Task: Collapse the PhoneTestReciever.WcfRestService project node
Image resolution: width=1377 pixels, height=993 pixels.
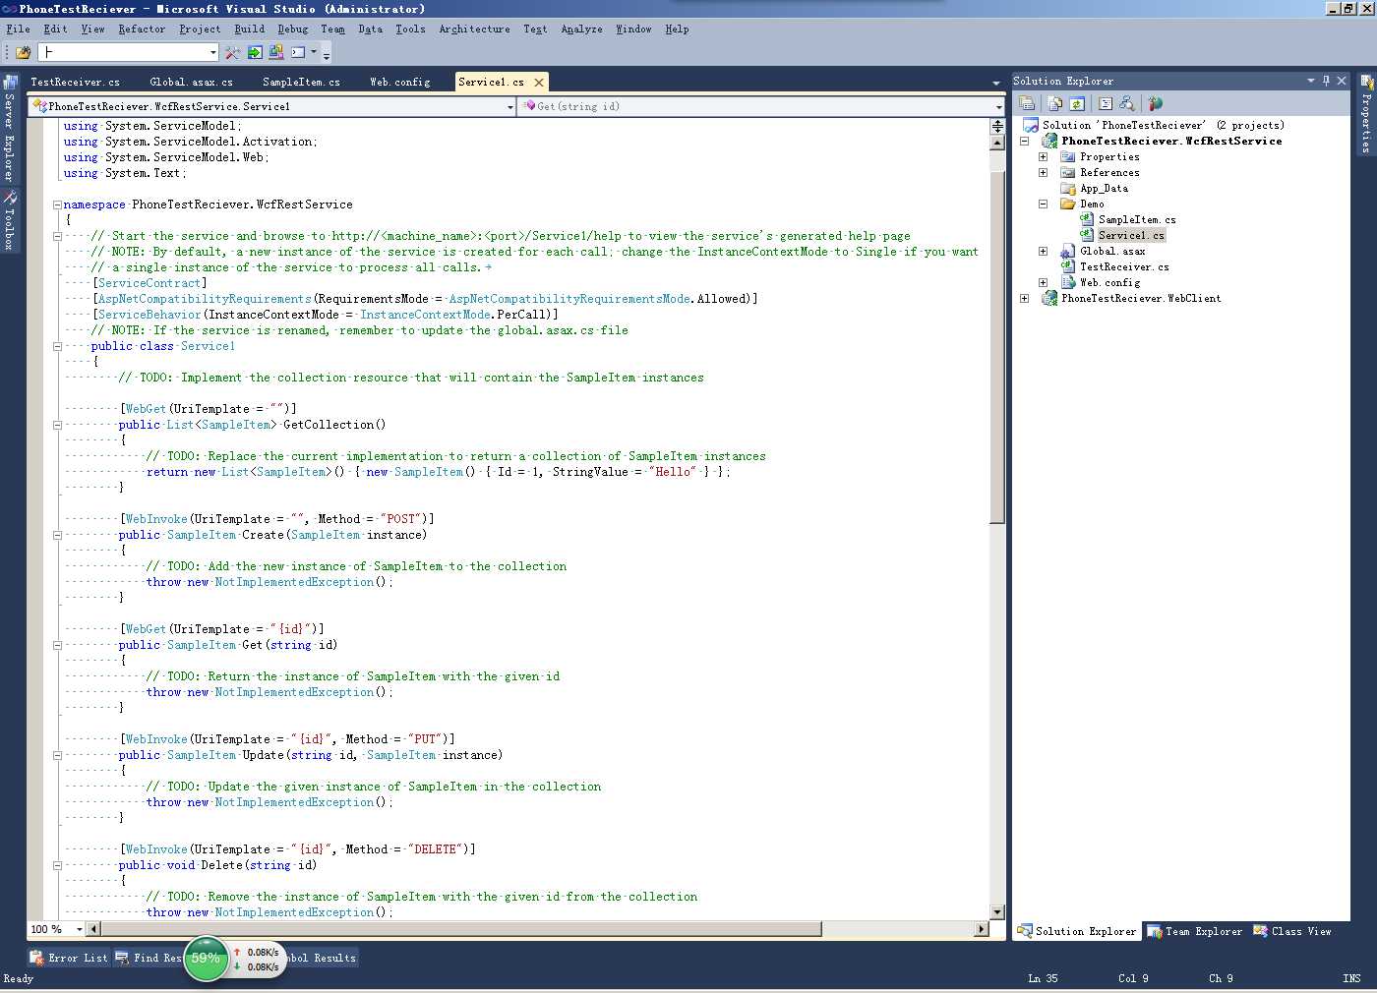Action: click(x=1024, y=141)
